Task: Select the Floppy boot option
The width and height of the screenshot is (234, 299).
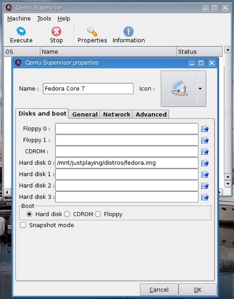Action: [98, 214]
